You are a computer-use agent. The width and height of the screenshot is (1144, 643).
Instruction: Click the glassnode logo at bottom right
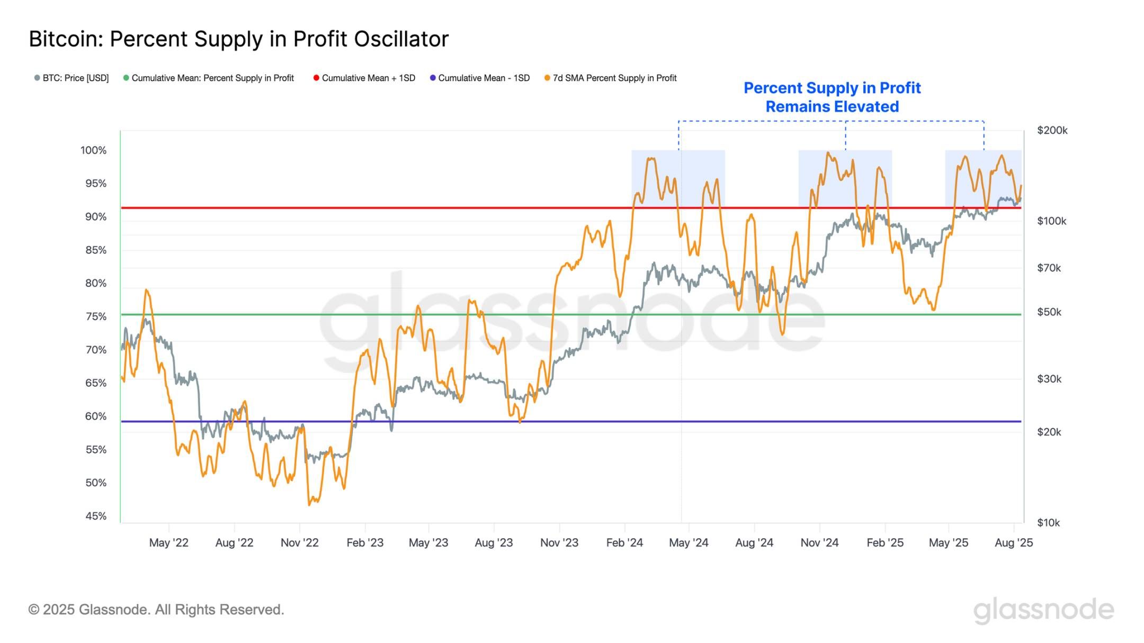pyautogui.click(x=1043, y=610)
